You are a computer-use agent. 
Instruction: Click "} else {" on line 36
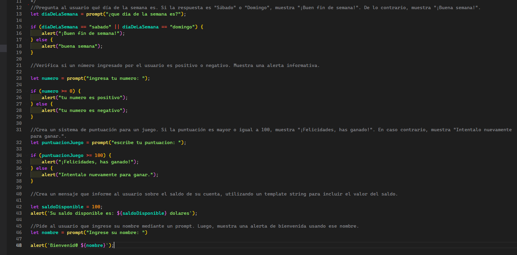pyautogui.click(x=42, y=168)
